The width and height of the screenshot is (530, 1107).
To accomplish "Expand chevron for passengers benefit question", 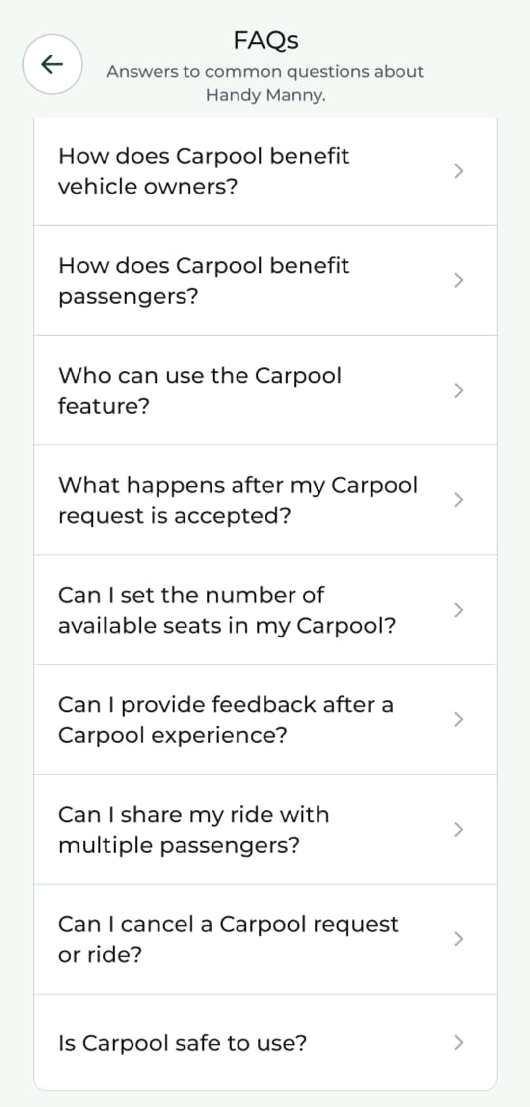I will coord(459,280).
